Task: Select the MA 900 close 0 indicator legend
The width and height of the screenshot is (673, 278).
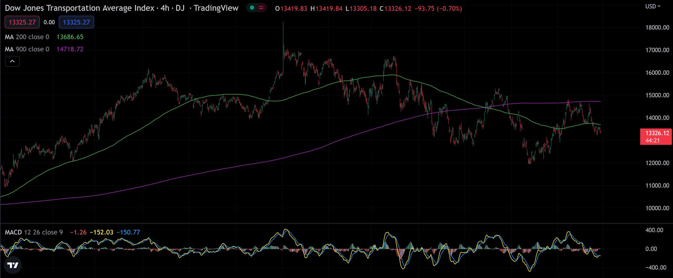Action: 27,49
